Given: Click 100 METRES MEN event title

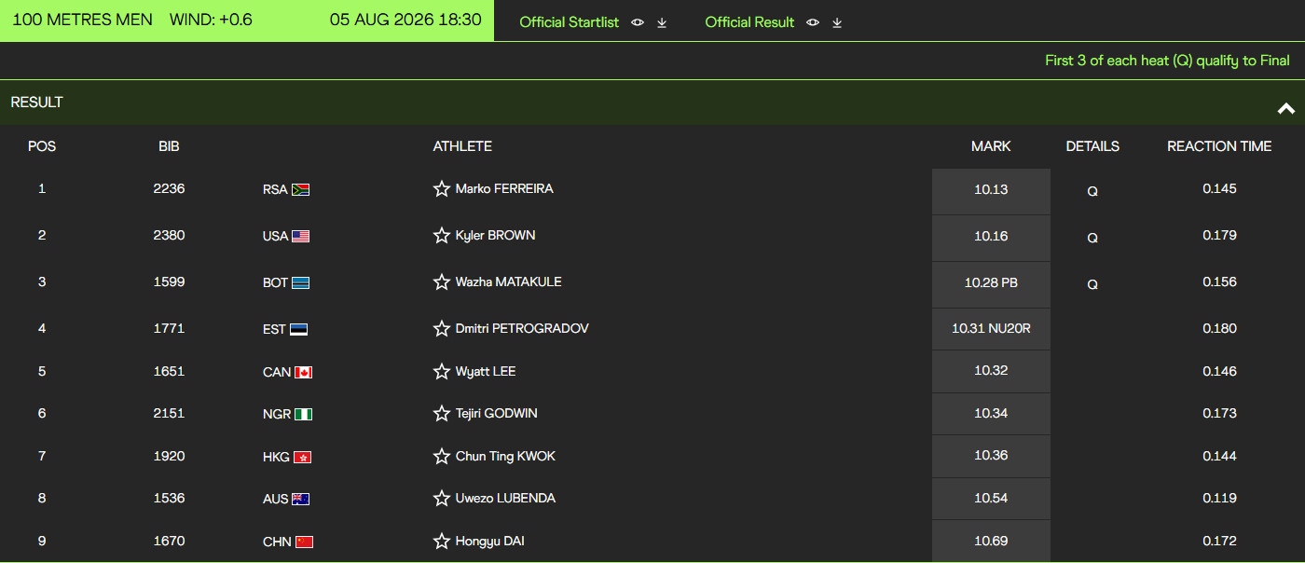Looking at the screenshot, I should point(82,21).
